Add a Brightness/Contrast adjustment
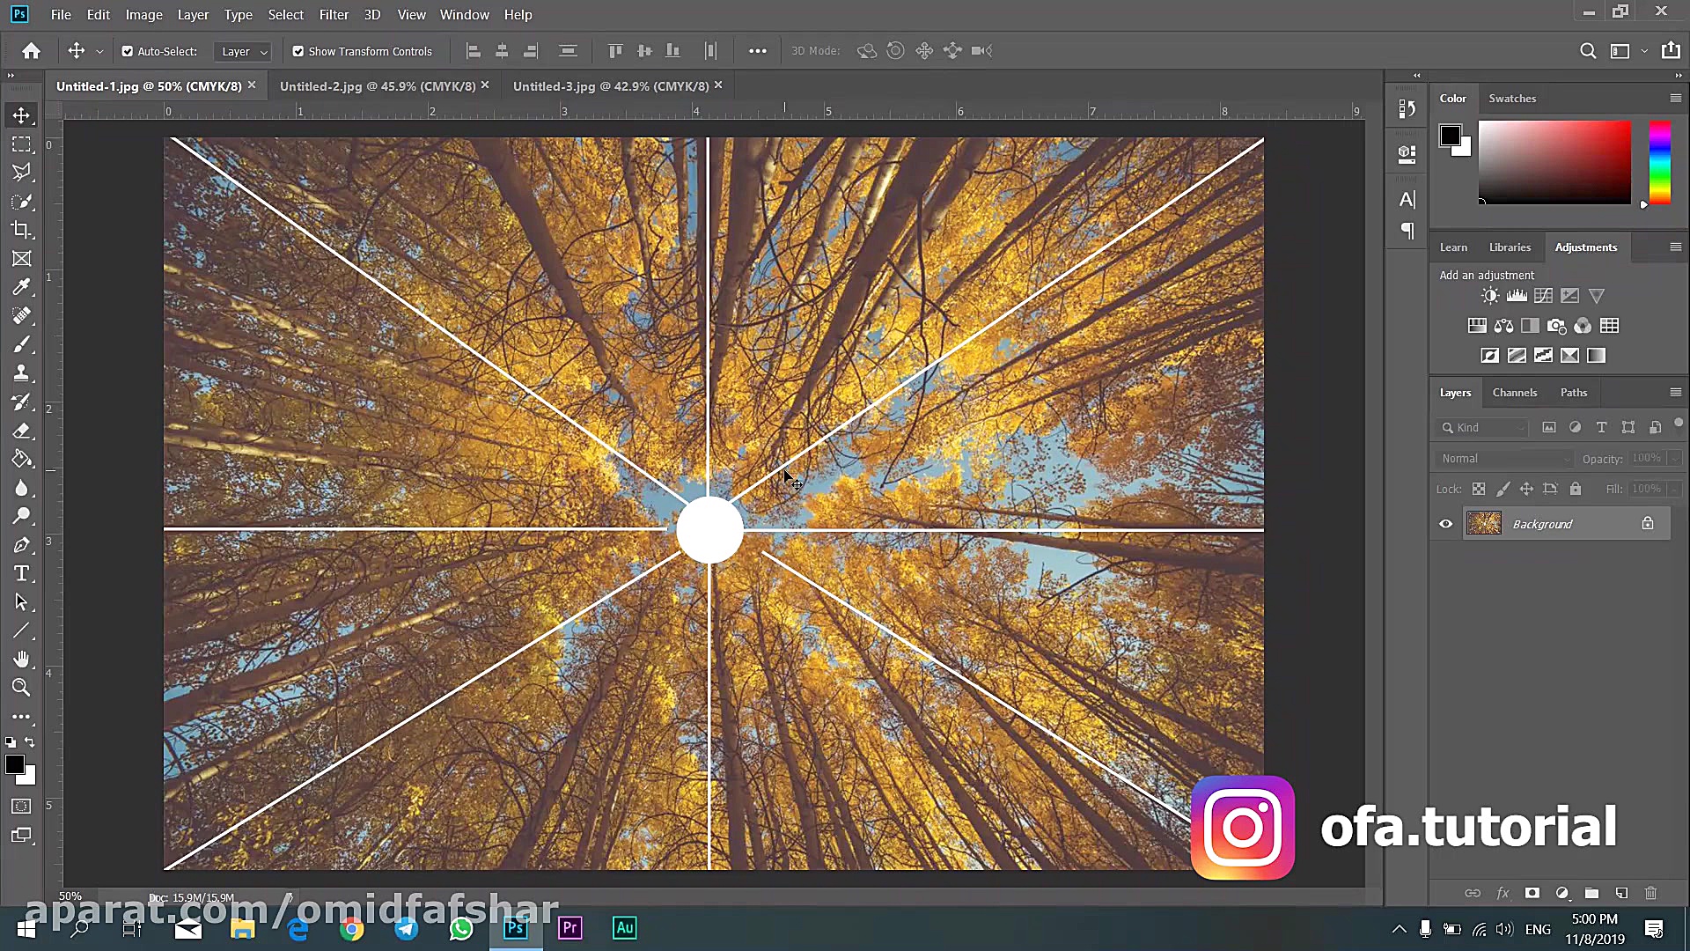This screenshot has height=951, width=1690. (x=1489, y=297)
